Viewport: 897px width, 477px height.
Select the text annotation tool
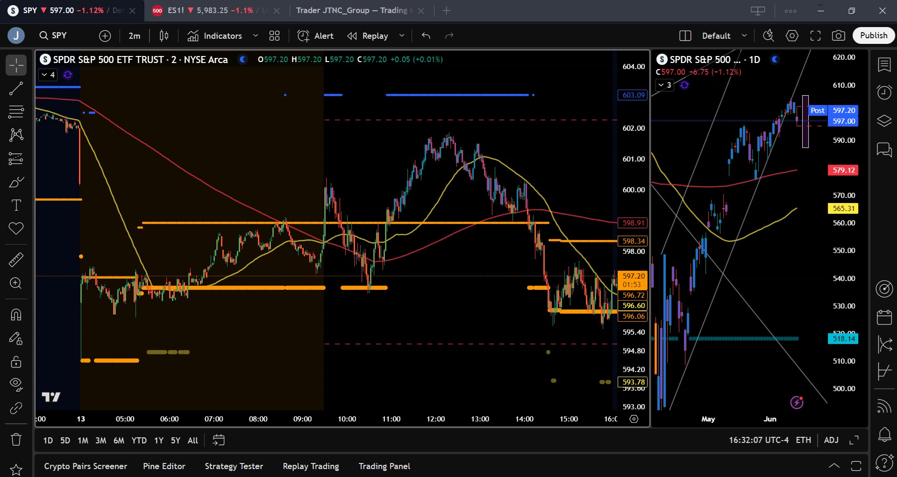coord(16,205)
